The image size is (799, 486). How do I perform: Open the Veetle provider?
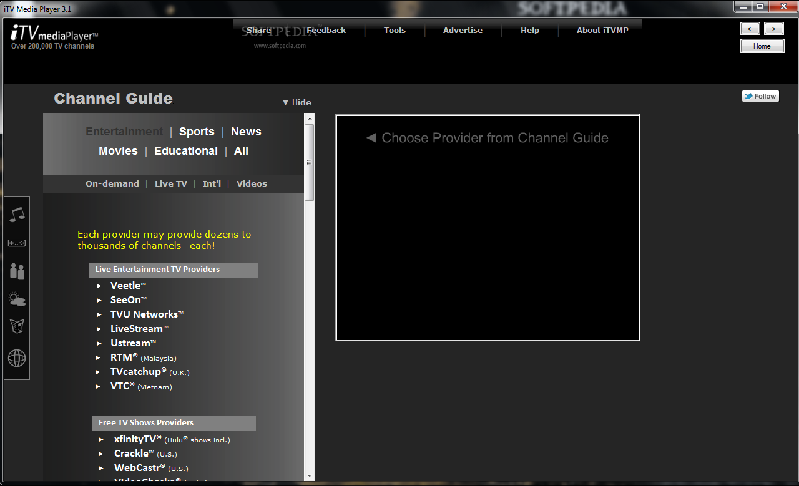tap(128, 286)
